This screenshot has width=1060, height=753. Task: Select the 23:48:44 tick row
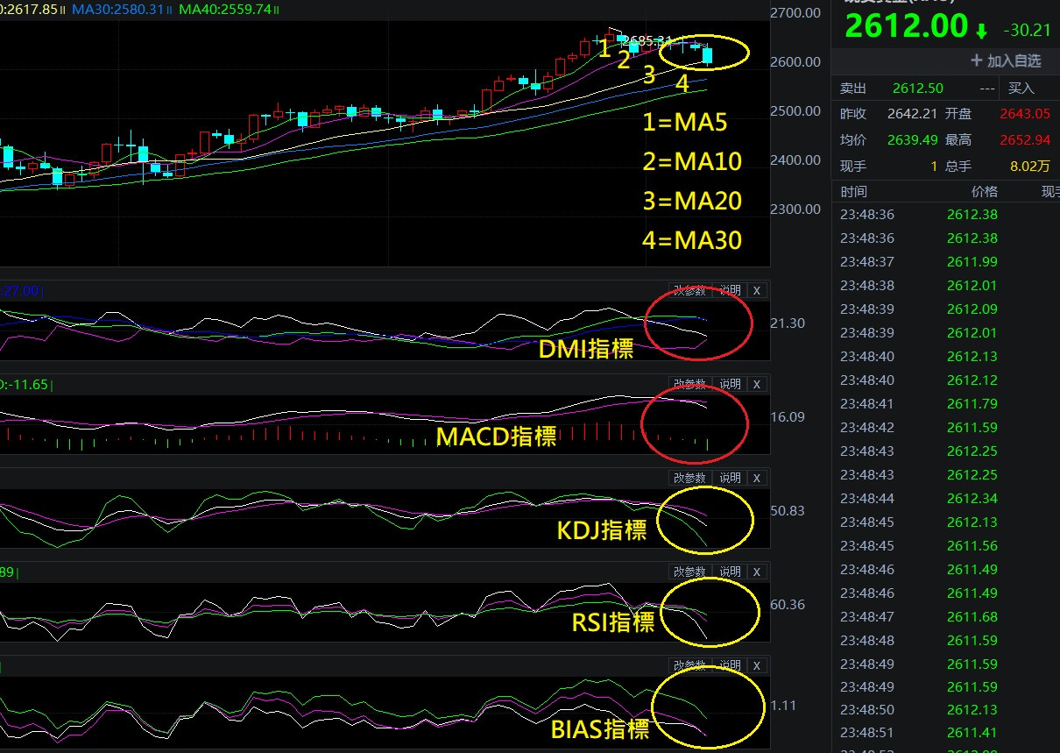[946, 498]
